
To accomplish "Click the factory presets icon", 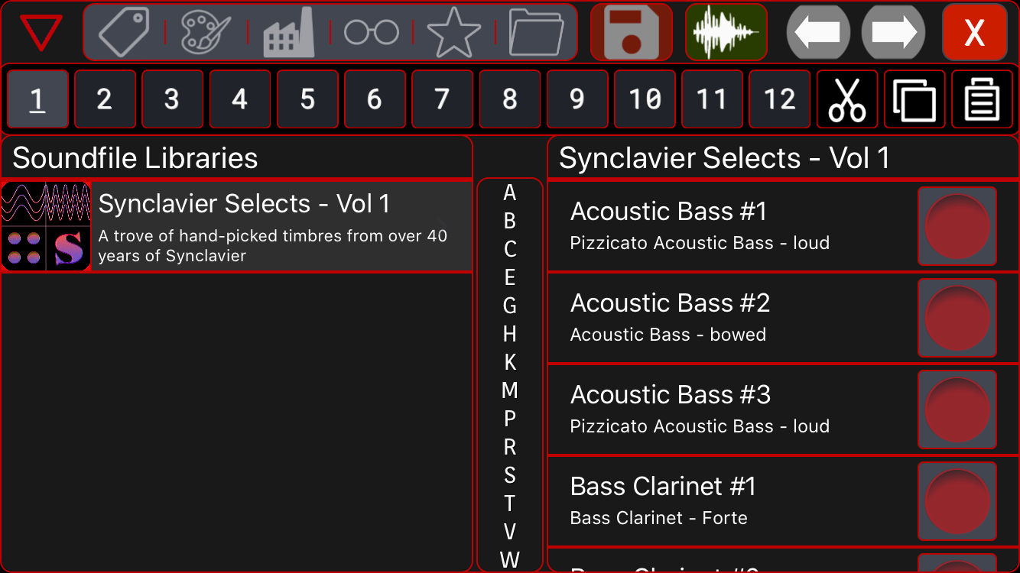I will (289, 33).
